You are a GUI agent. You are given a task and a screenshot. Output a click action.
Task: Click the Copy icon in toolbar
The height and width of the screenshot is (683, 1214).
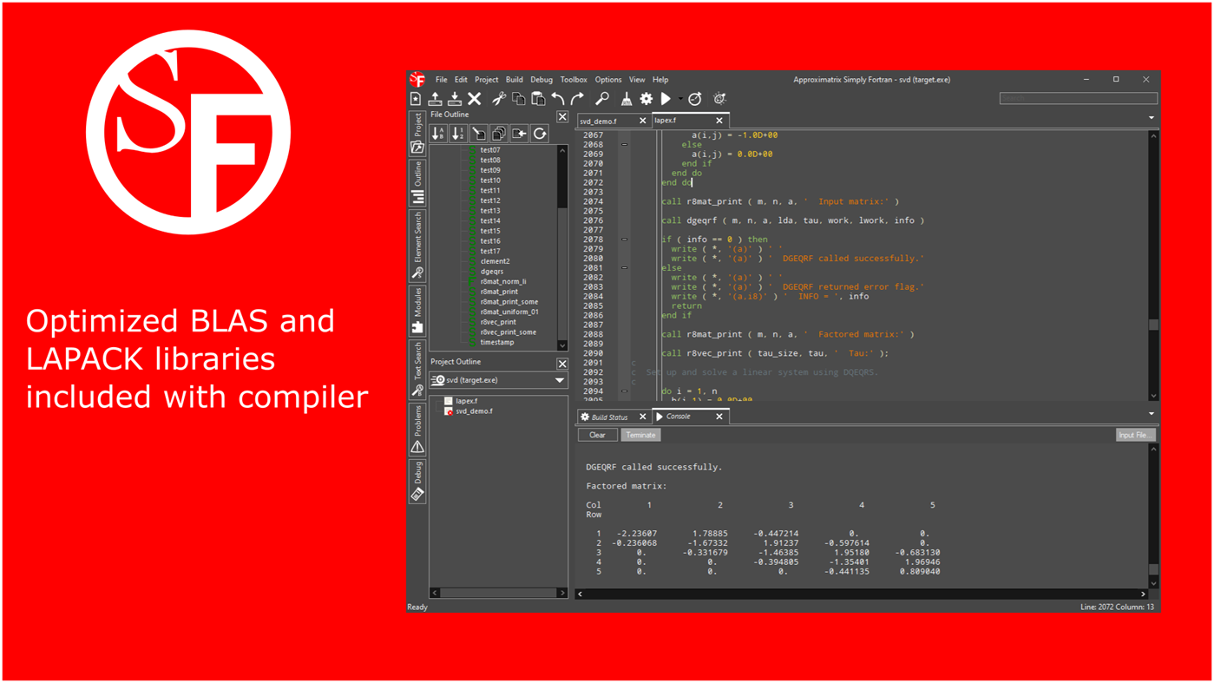click(518, 99)
